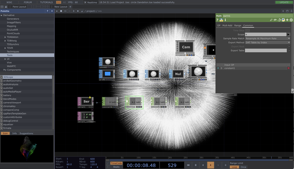Switch to the Mult-Add parameter tab
This screenshot has width=294, height=169.
point(227,26)
